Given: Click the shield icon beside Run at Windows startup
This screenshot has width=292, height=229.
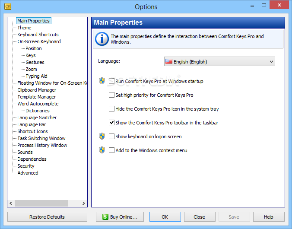Looking at the screenshot, I should coord(102,81).
